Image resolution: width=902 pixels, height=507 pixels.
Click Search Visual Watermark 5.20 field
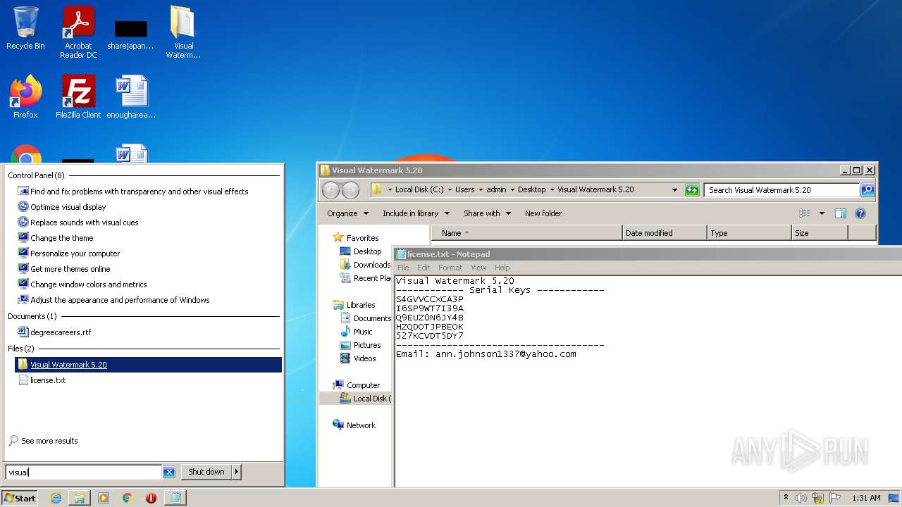coord(781,190)
